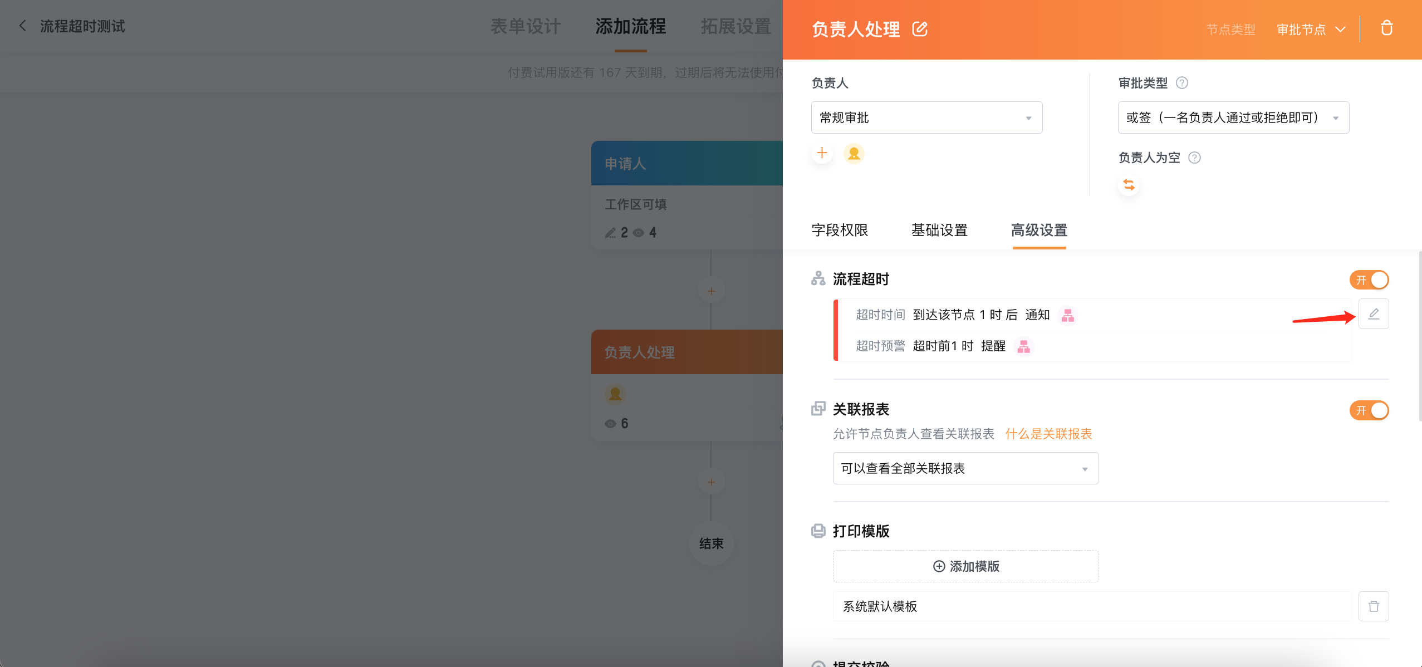Click the eye icon showing 4 in 申请人 card
This screenshot has width=1422, height=667.
point(639,233)
